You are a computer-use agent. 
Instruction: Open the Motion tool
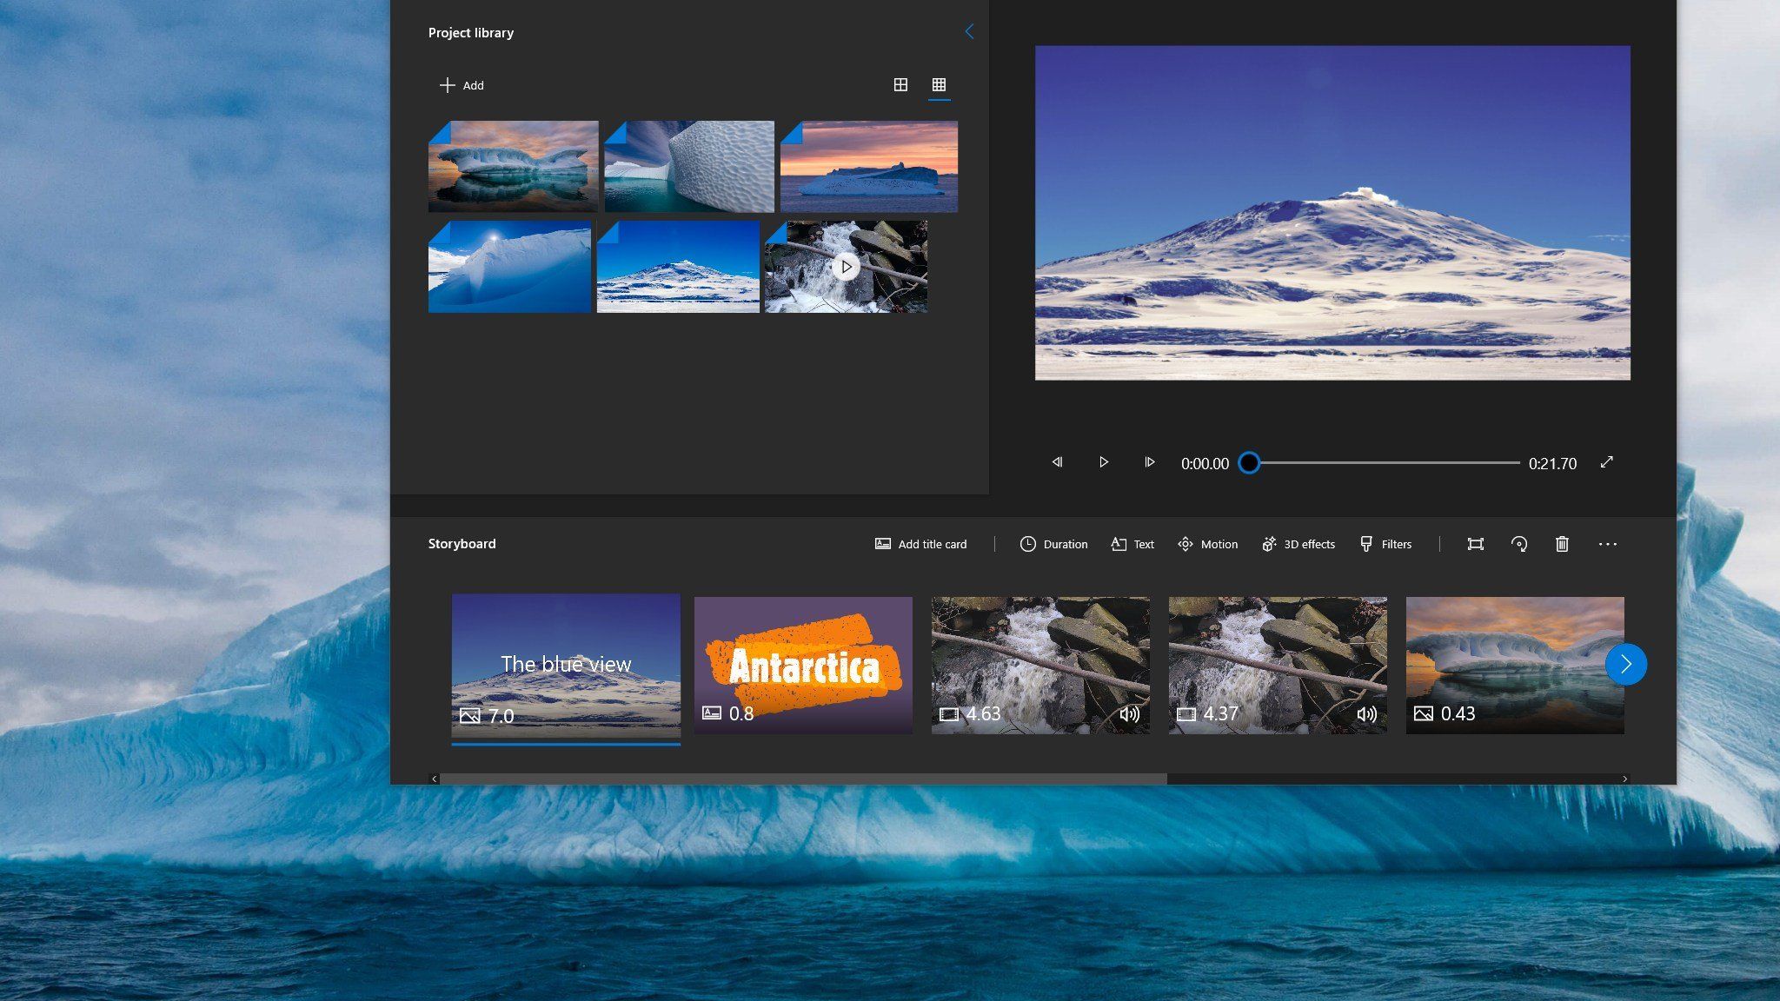(1207, 544)
